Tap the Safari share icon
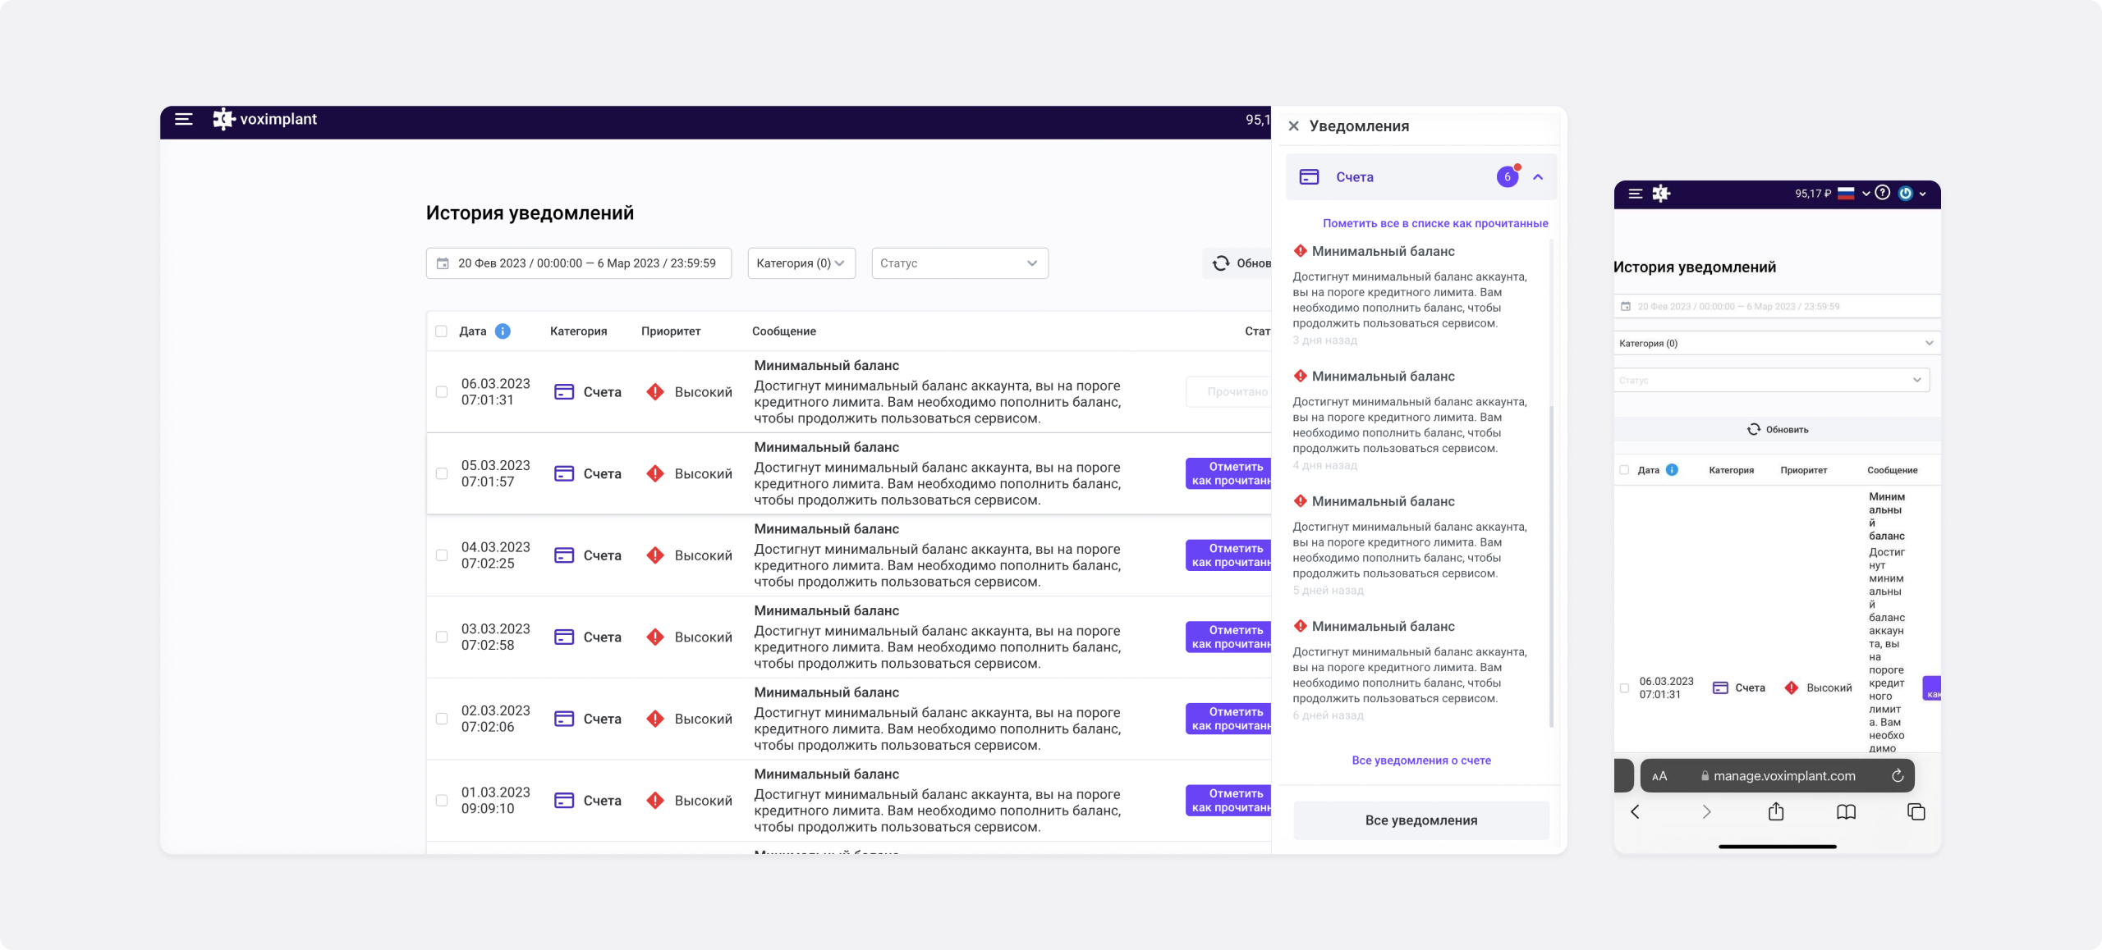 point(1776,811)
